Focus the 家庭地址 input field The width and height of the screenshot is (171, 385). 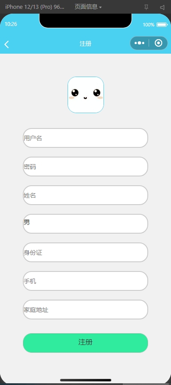[x=85, y=310]
